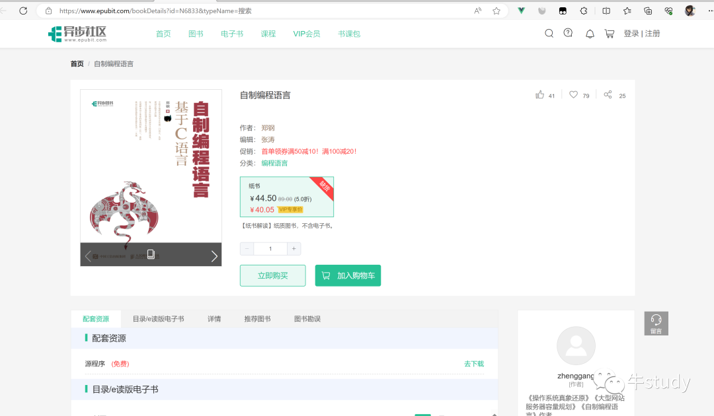The width and height of the screenshot is (714, 416).
Task: Click the help question mark icon
Action: [x=568, y=33]
